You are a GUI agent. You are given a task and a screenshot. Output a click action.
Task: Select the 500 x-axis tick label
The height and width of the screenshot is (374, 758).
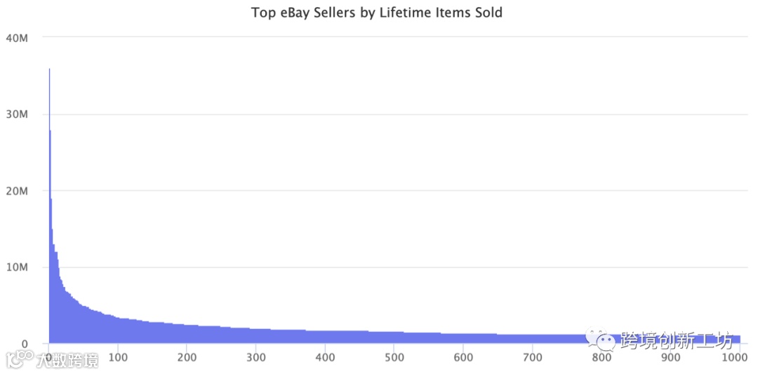pyautogui.click(x=394, y=358)
